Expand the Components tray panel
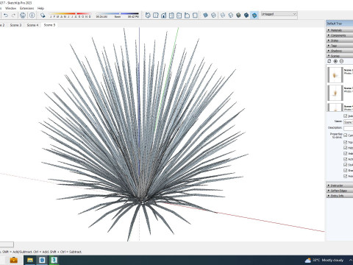Viewport: 353px width, 265px height. tap(340, 35)
